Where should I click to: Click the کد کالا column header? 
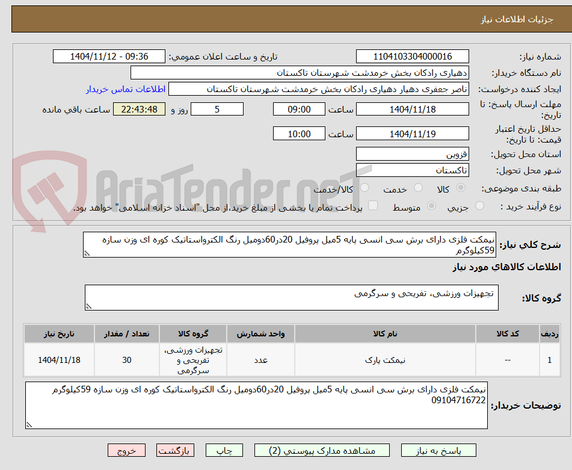tap(508, 334)
